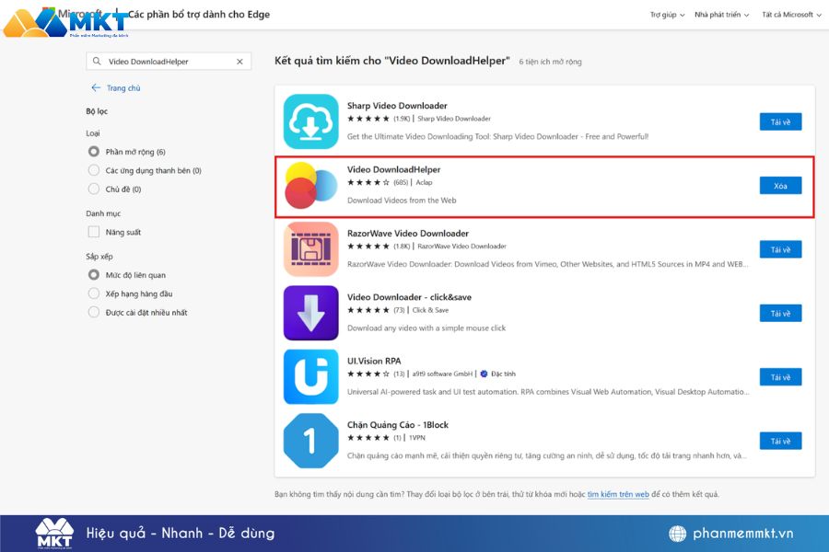Open the Video Downloader click&save arrow icon
Viewport: 829px width, 552px height.
(311, 313)
